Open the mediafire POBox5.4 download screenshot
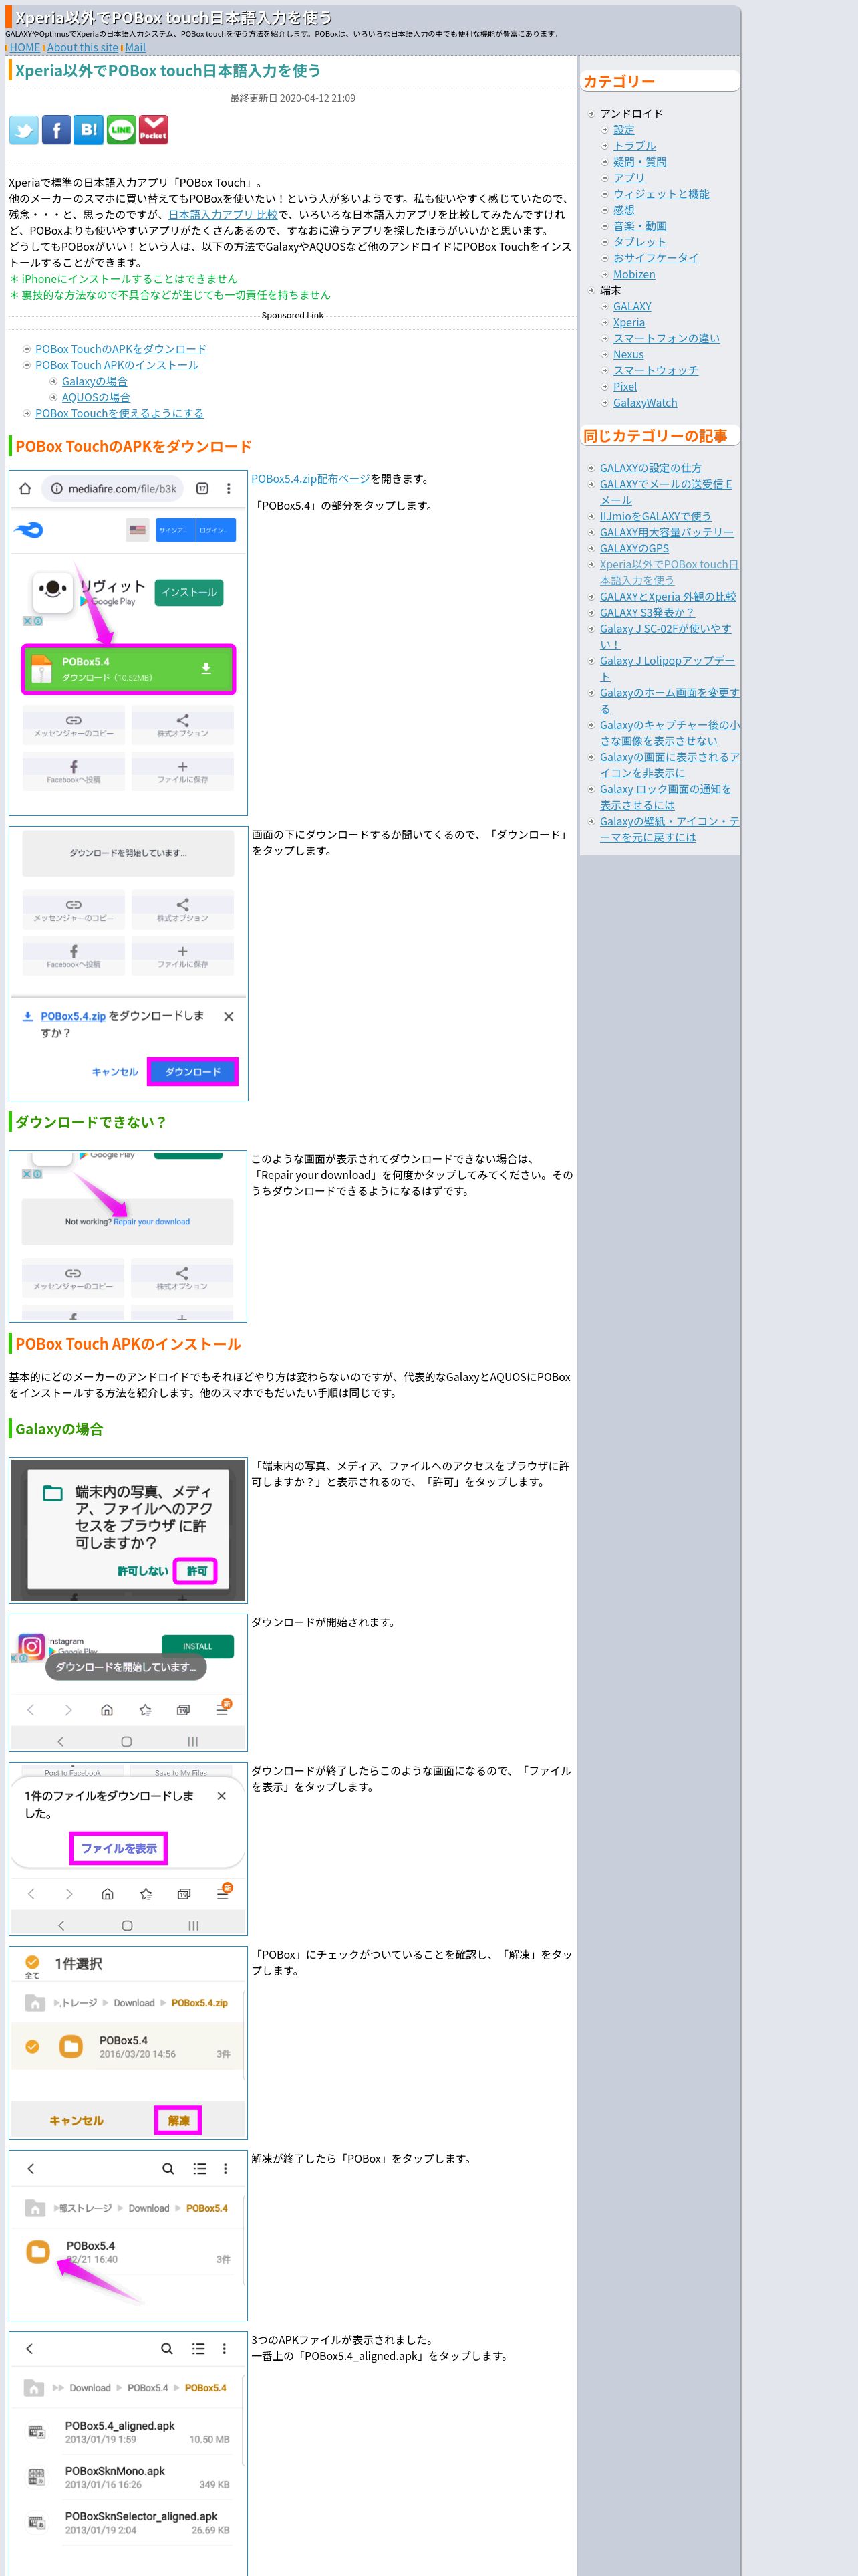Screen dimensions: 858x2576 [x=128, y=643]
